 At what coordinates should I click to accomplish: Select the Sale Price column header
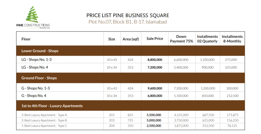coord(155,39)
